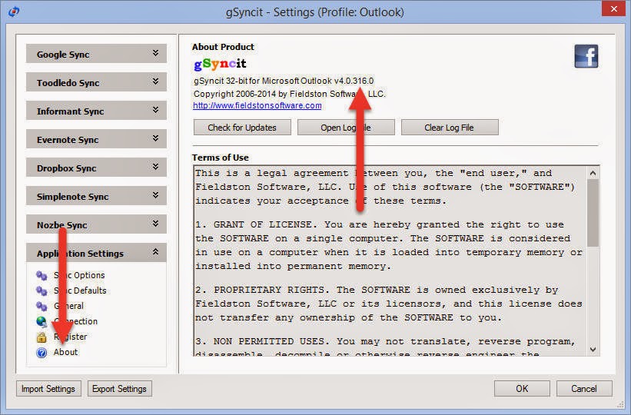Collapse the Application Settings chevron
Viewport: 631px width, 415px height.
click(x=155, y=252)
